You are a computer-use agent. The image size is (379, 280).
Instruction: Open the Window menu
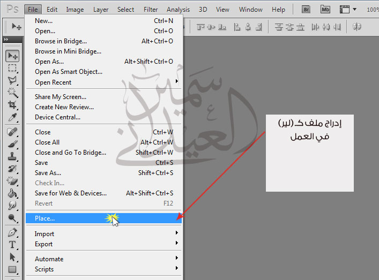pos(251,10)
